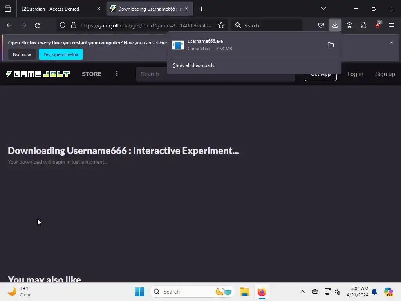Viewport: 401px width, 301px height.
Task: Click Show all downloads
Action: (193, 65)
